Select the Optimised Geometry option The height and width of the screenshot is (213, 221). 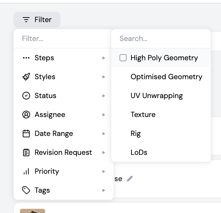[166, 77]
